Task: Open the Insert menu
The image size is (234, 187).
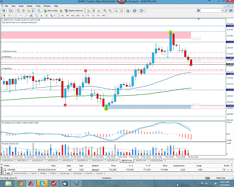Action: click(x=21, y=6)
